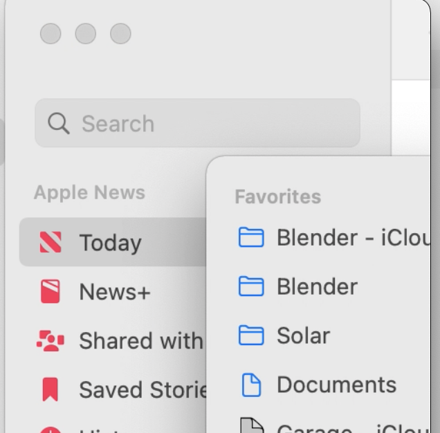Collapse the Apple News sidebar section header

click(x=89, y=192)
